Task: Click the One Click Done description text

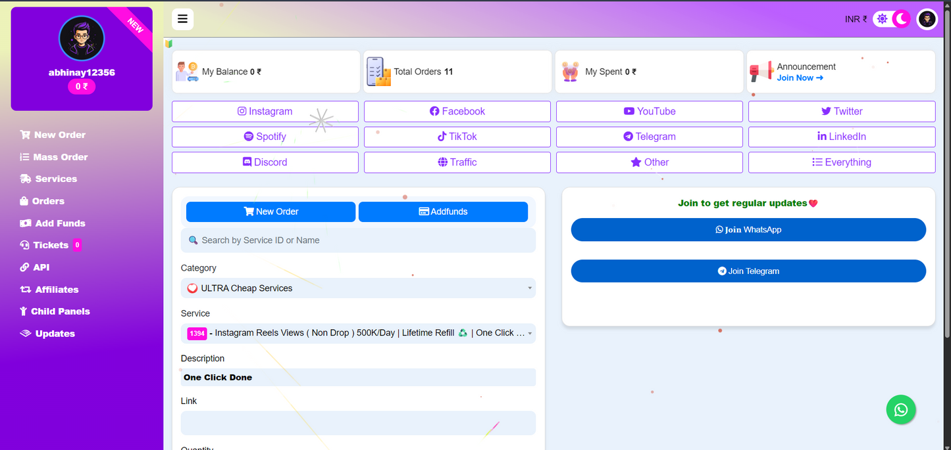Action: coord(218,378)
